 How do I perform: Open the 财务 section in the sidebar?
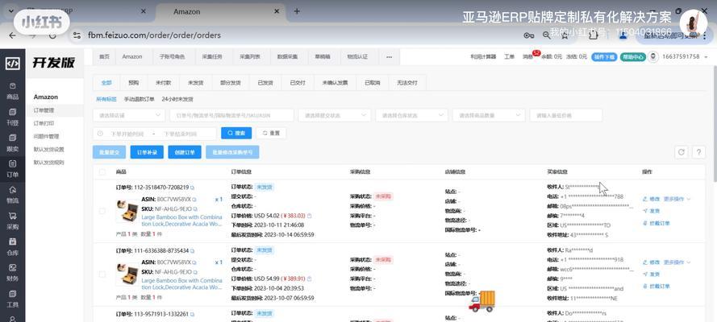point(12,272)
